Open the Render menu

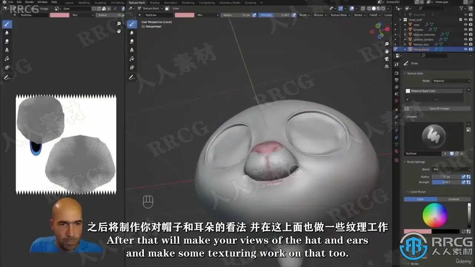click(x=30, y=2)
